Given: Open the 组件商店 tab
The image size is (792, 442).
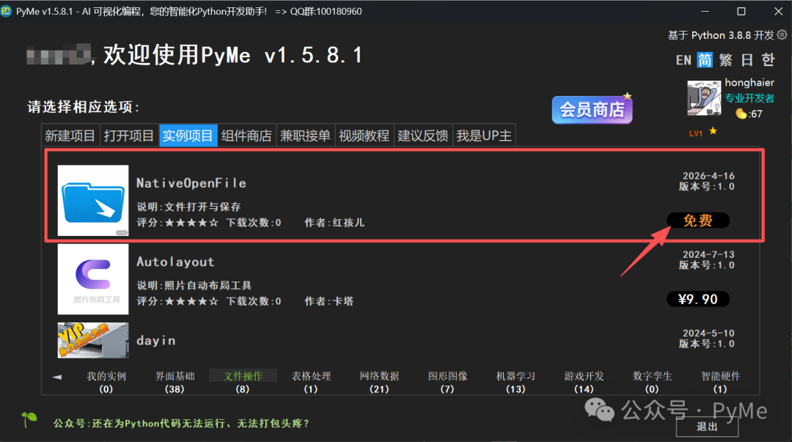Looking at the screenshot, I should [x=246, y=136].
